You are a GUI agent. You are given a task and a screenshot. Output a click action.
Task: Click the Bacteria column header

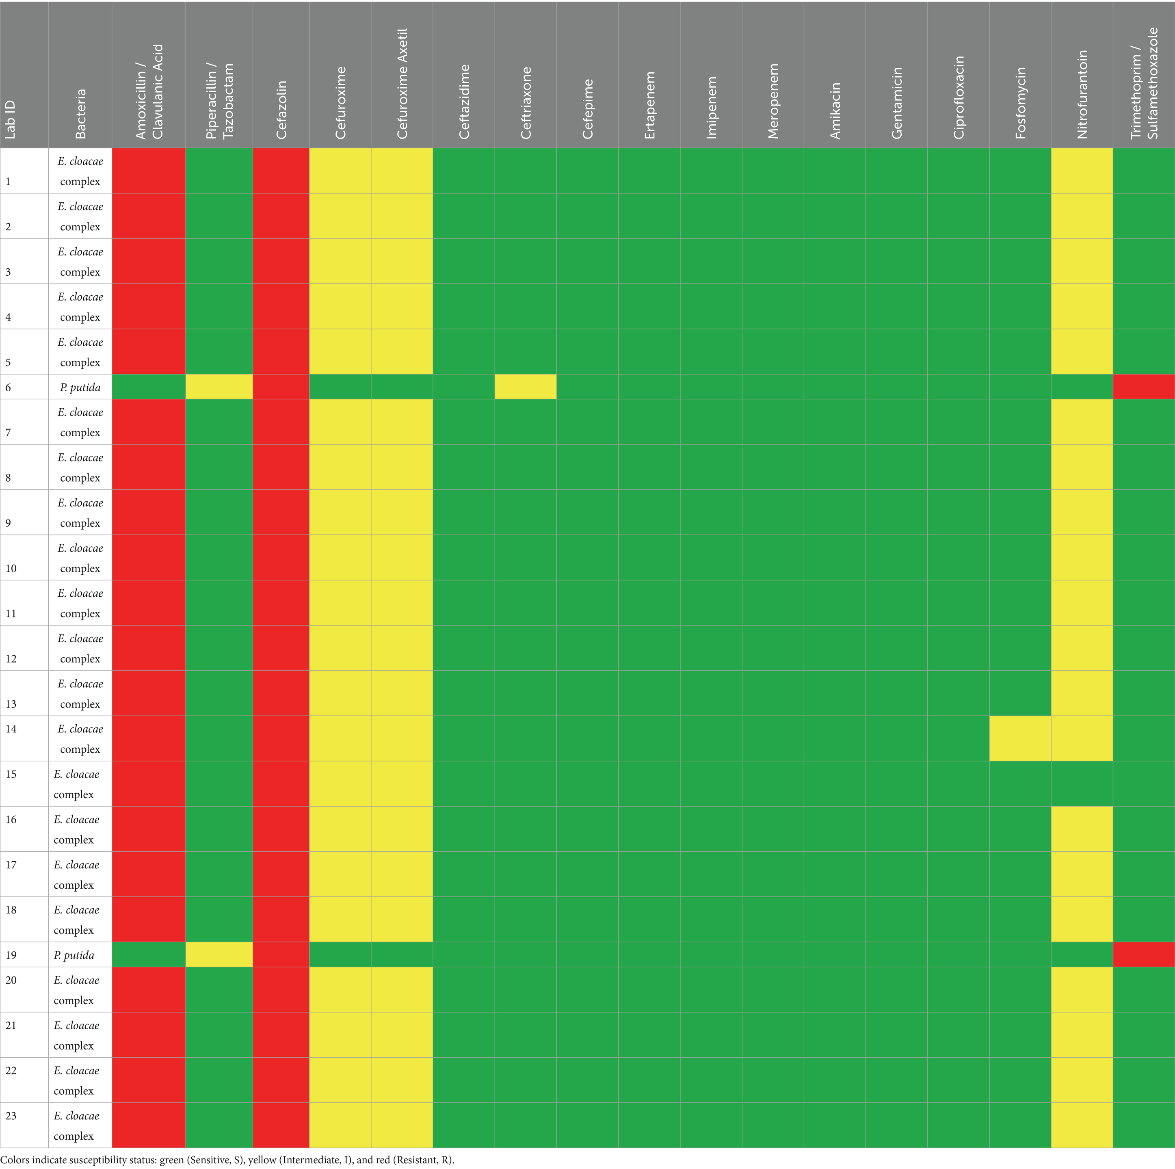80,74
